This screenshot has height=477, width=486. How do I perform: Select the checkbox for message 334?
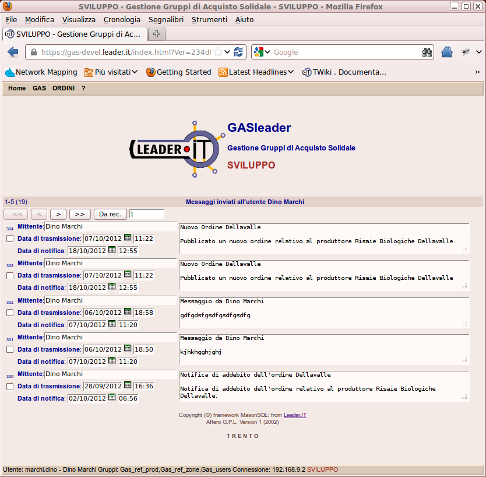tap(10, 239)
